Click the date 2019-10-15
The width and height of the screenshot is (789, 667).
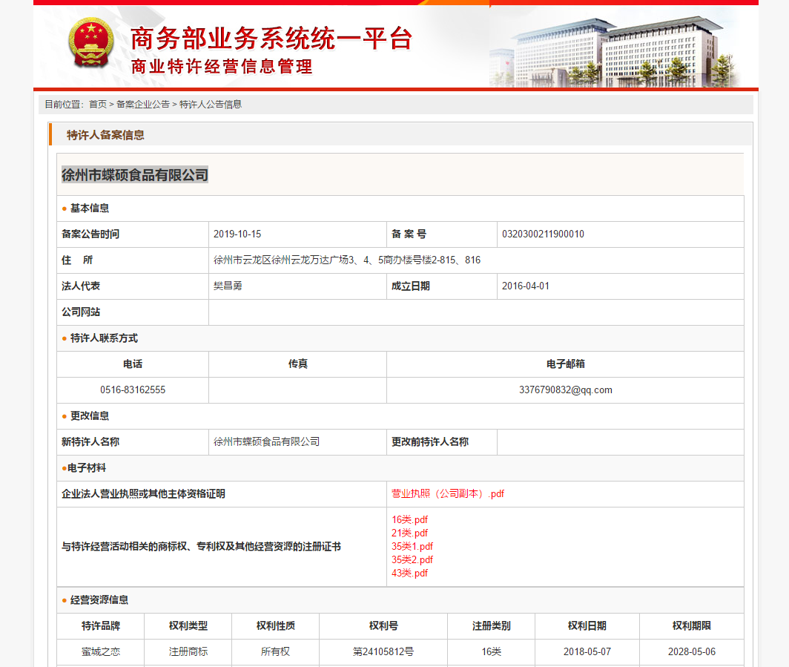237,234
